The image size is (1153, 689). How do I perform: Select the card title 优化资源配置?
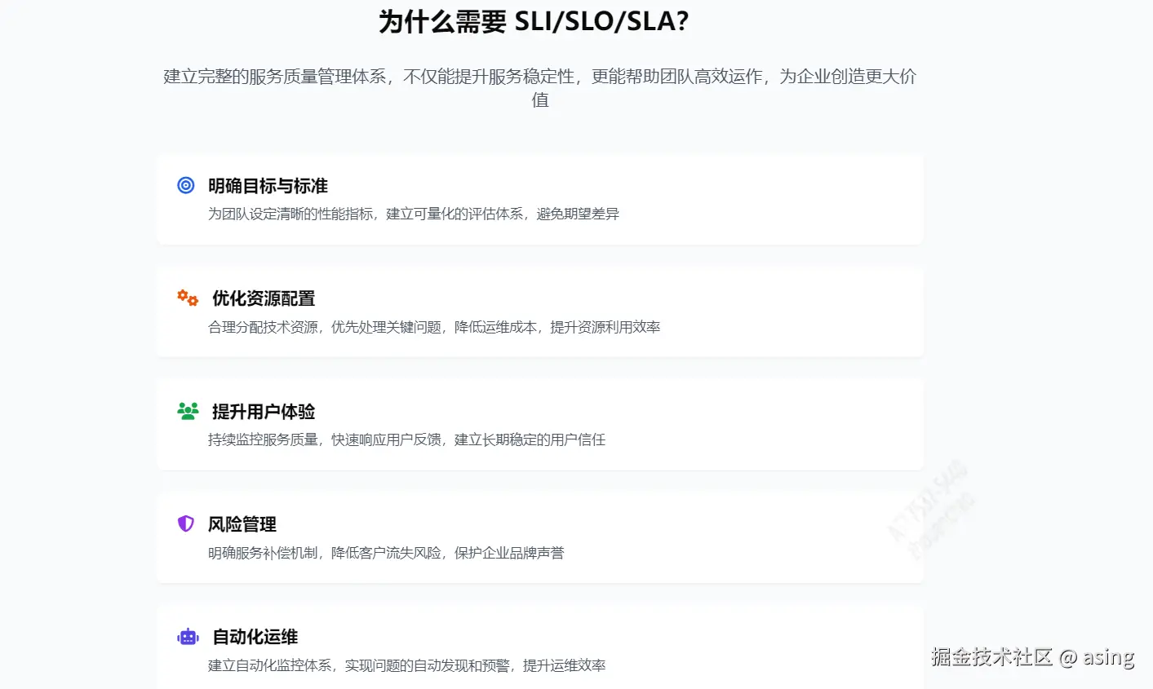[x=264, y=298]
